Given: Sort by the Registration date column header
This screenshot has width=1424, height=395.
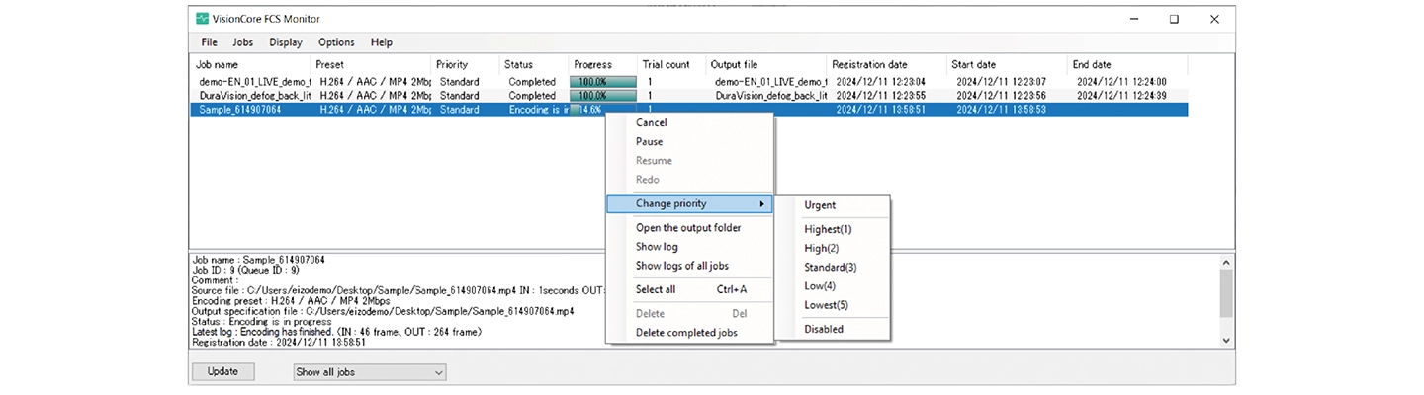Looking at the screenshot, I should [x=869, y=64].
